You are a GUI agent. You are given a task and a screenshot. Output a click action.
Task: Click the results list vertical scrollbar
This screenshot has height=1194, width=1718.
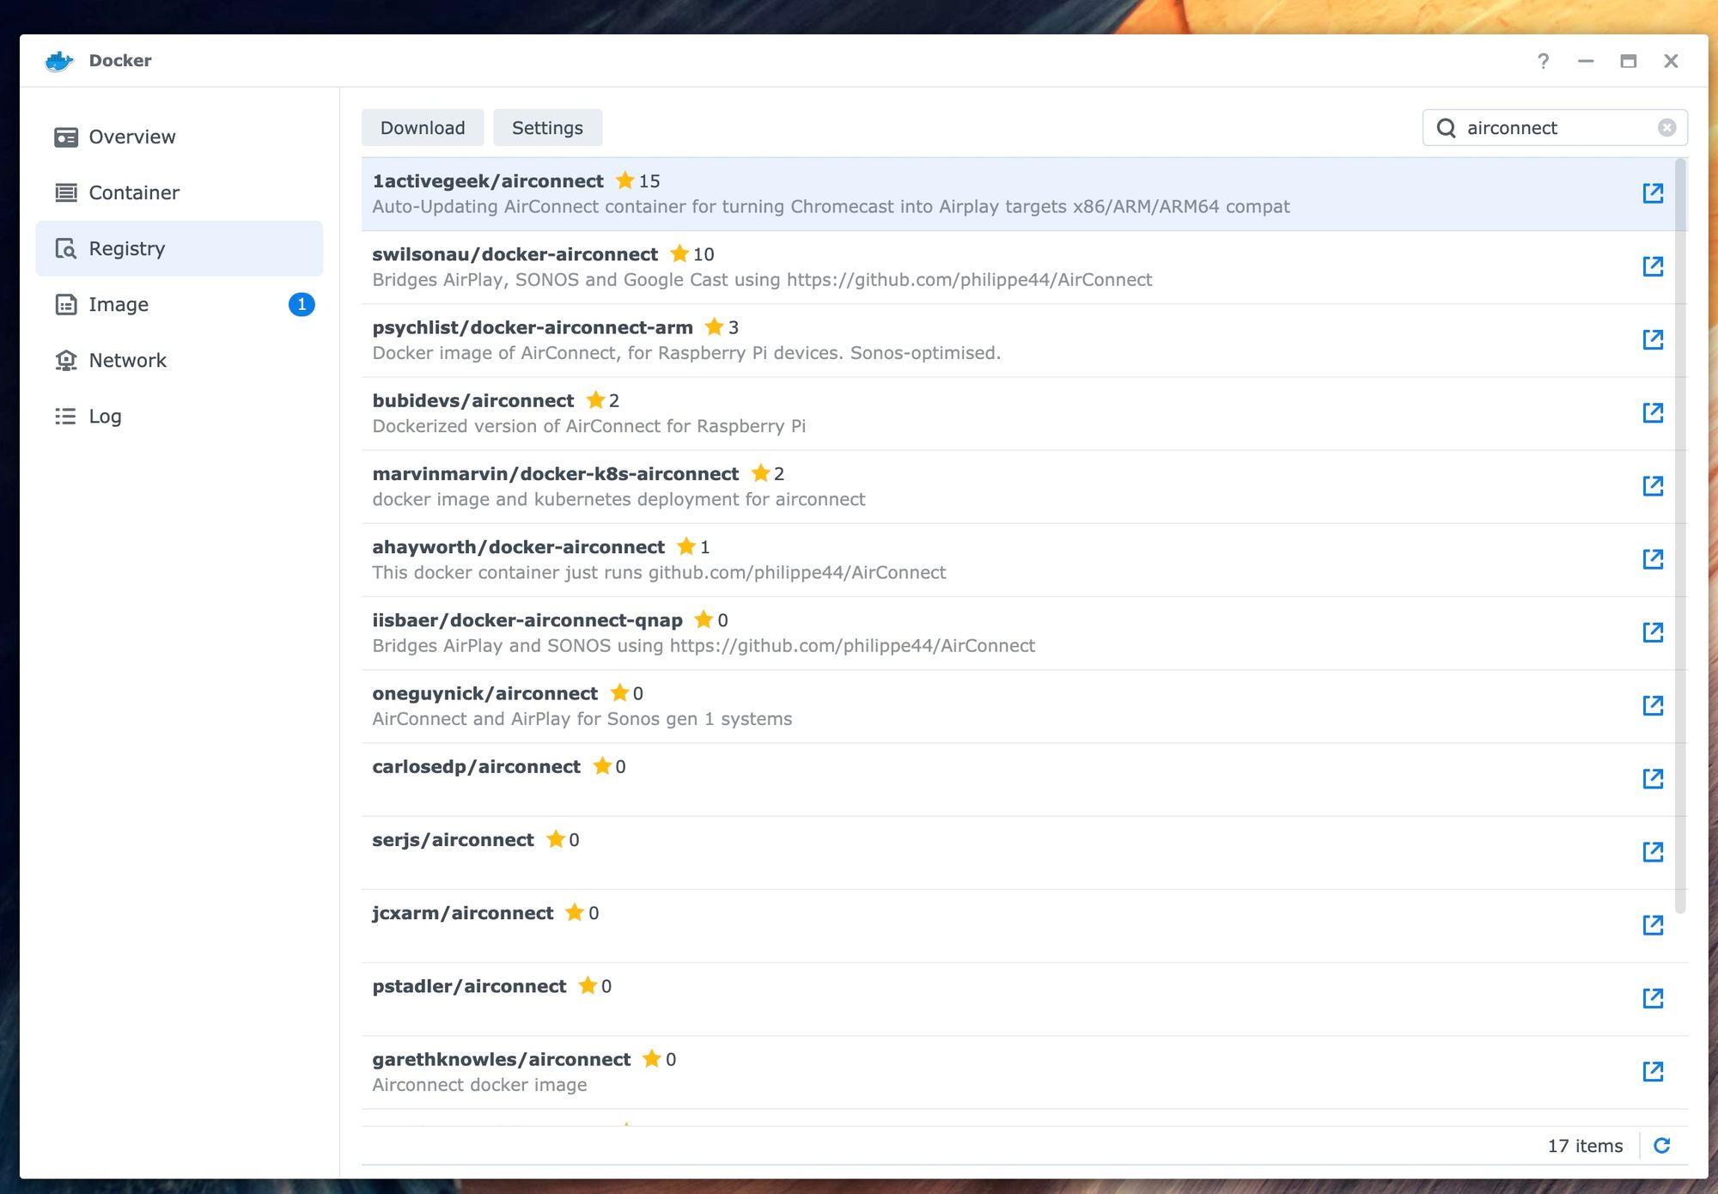[x=1680, y=533]
